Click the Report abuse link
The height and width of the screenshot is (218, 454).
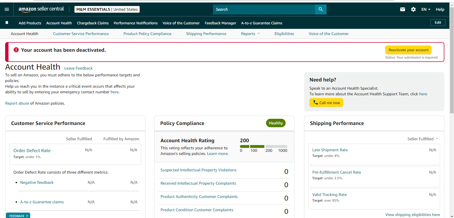pyautogui.click(x=17, y=103)
